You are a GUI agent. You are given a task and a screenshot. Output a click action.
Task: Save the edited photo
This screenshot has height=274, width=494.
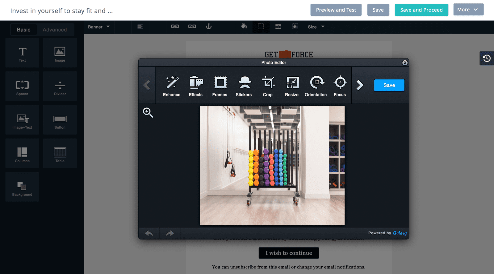coord(389,85)
